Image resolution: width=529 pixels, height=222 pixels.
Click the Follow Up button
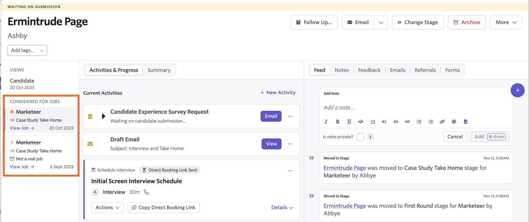click(314, 22)
